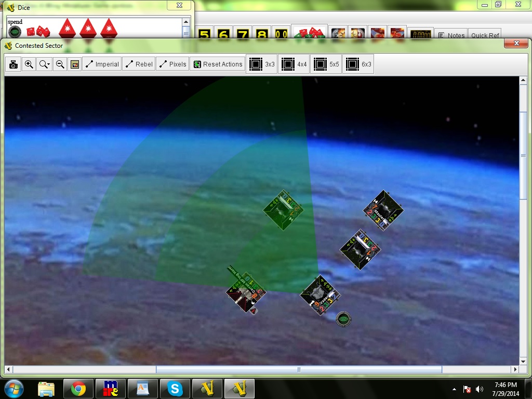Open the Quick Ref panel
Screen dimensions: 532x399
point(485,35)
